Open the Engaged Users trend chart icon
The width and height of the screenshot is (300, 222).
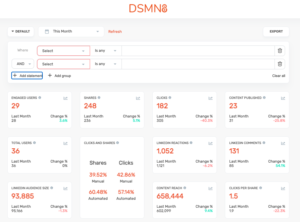pyautogui.click(x=66, y=98)
